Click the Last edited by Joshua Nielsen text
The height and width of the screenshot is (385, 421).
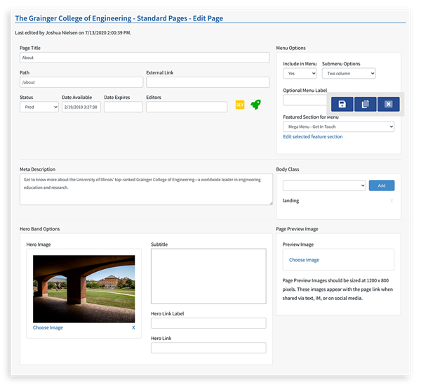click(x=73, y=33)
